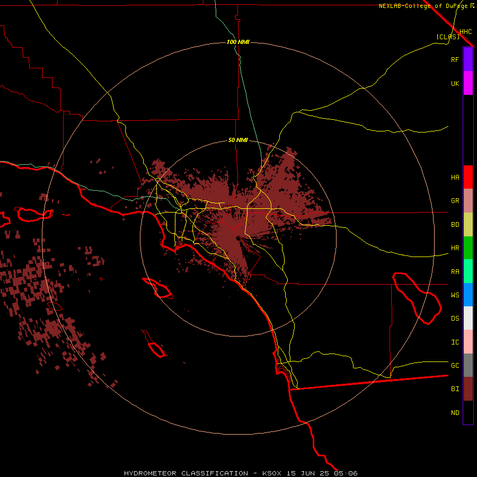
Task: Click the "DS" legend label
Action: (455, 319)
